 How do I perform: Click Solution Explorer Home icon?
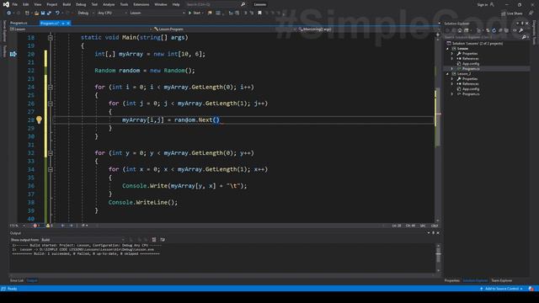click(x=460, y=30)
